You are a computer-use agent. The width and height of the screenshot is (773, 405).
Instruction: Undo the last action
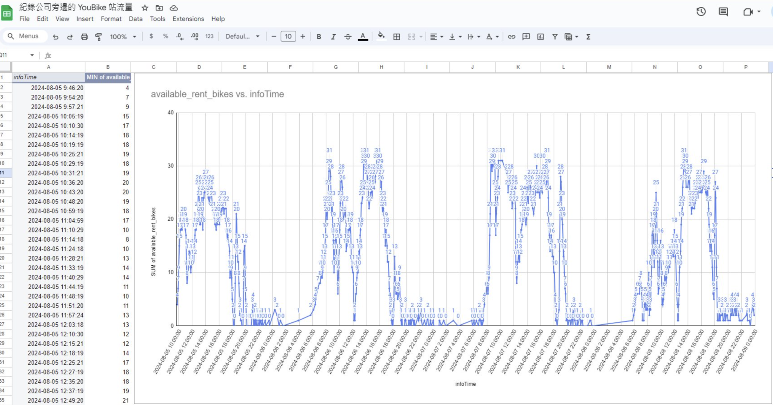pos(55,37)
